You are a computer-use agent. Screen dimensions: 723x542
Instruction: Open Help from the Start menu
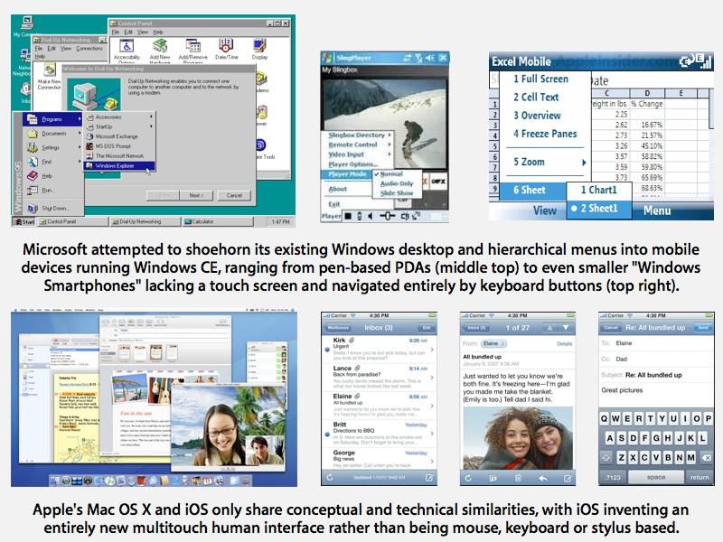(x=53, y=175)
